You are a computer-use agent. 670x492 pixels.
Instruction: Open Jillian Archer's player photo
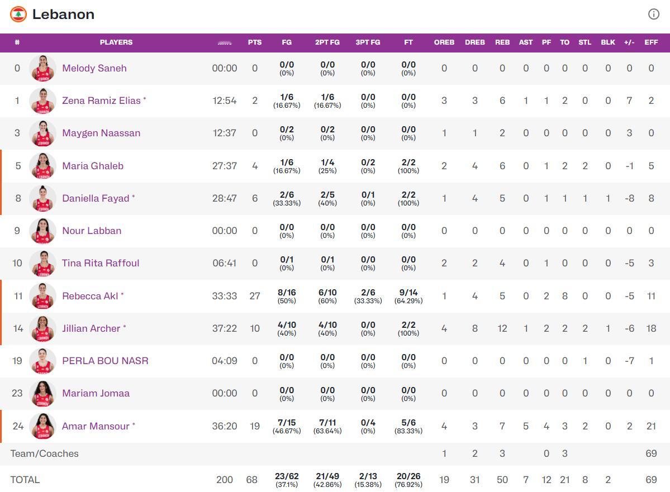(x=42, y=328)
